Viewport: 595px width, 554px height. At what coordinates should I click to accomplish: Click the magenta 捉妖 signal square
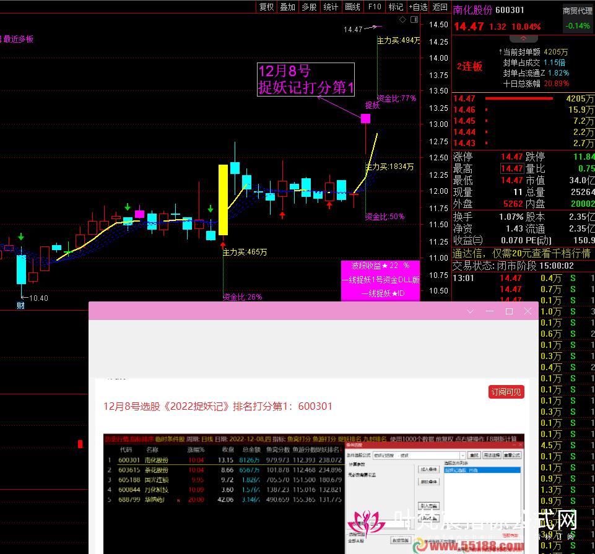tap(365, 118)
